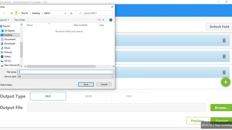This screenshot has width=232, height=130.
Task: Click INPUT in address breadcrumb
Action: pos(47,13)
